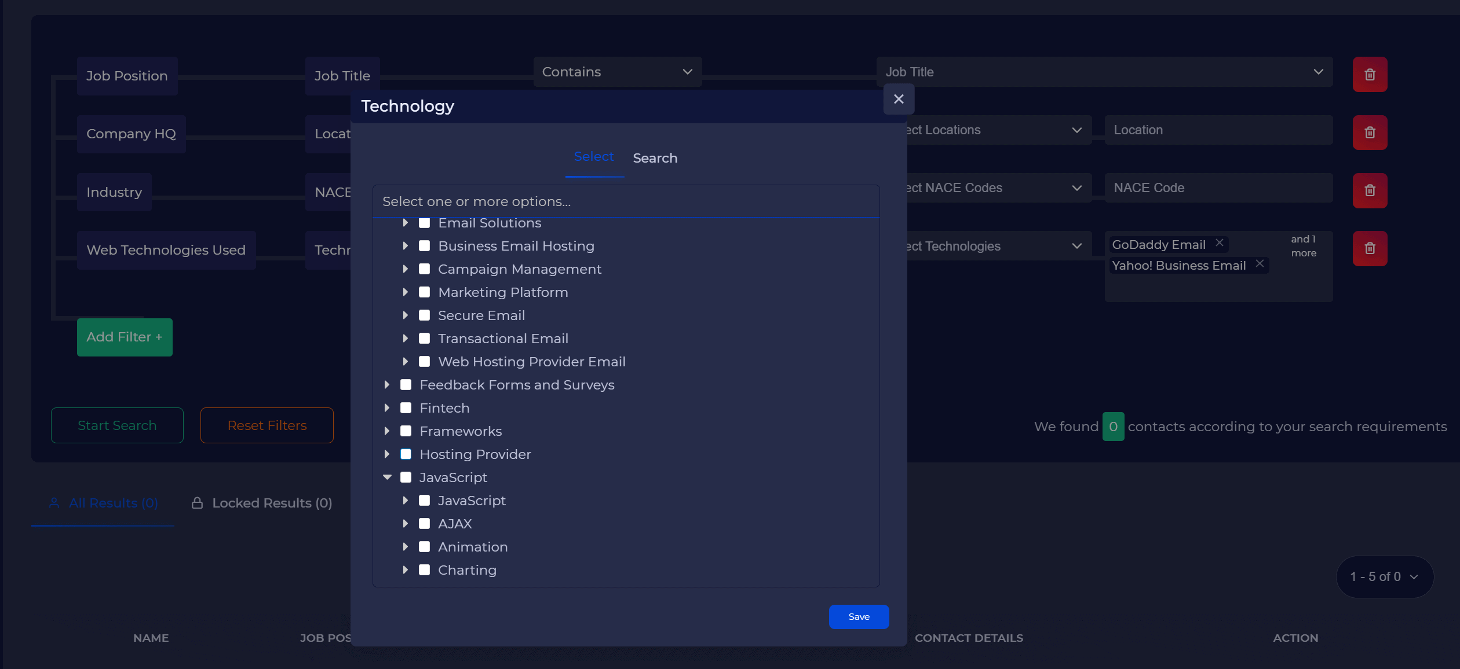Viewport: 1460px width, 669px height.
Task: Click the Industry filter trash icon
Action: pos(1370,190)
